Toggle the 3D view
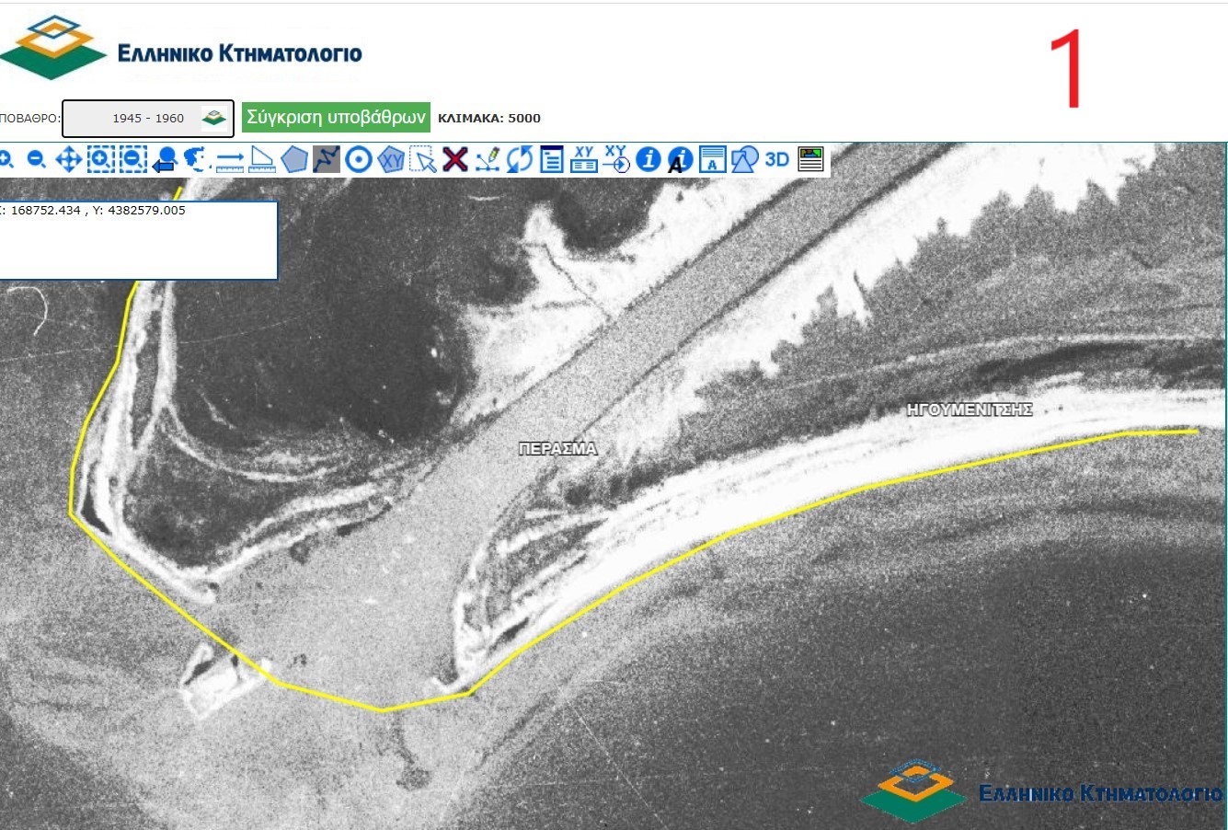 tap(777, 159)
